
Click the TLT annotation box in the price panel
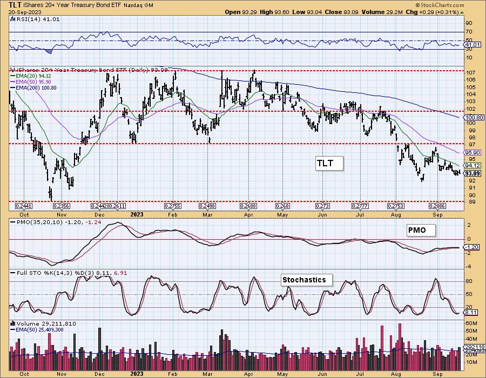pyautogui.click(x=329, y=163)
